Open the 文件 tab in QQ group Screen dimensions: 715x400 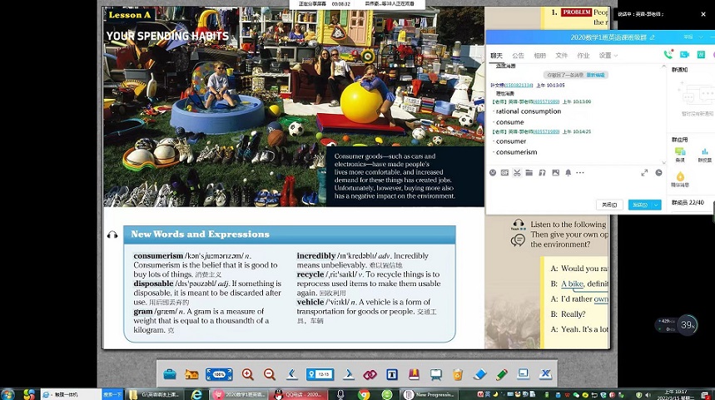point(561,56)
